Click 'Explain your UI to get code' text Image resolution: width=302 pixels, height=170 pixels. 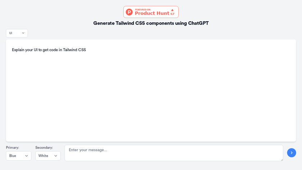[49, 50]
